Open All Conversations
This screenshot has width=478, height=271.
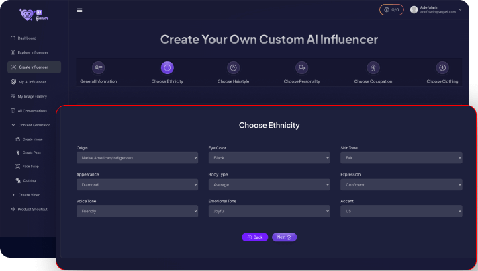32,111
